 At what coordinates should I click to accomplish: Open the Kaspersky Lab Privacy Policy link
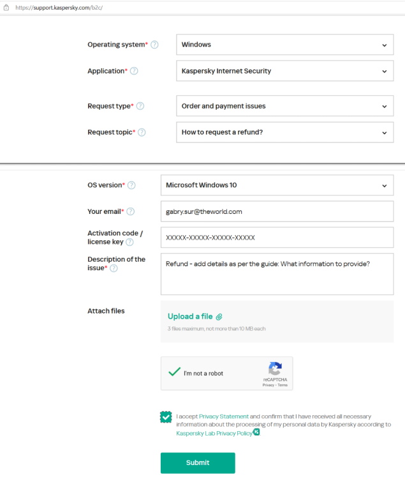coord(214,433)
